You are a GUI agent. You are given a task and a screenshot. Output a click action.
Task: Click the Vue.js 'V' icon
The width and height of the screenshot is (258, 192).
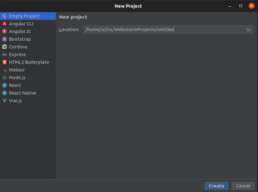(4, 101)
